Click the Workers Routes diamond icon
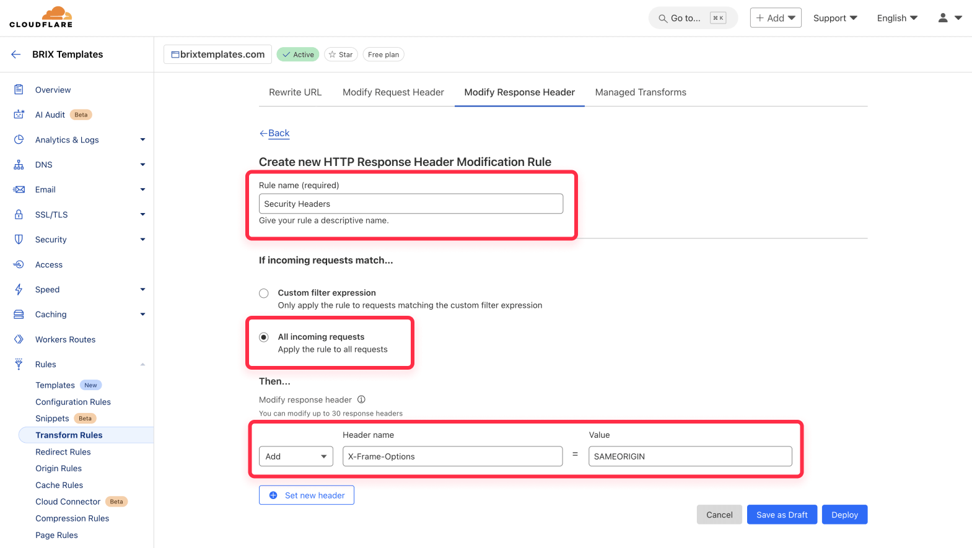The height and width of the screenshot is (548, 972). (x=19, y=339)
